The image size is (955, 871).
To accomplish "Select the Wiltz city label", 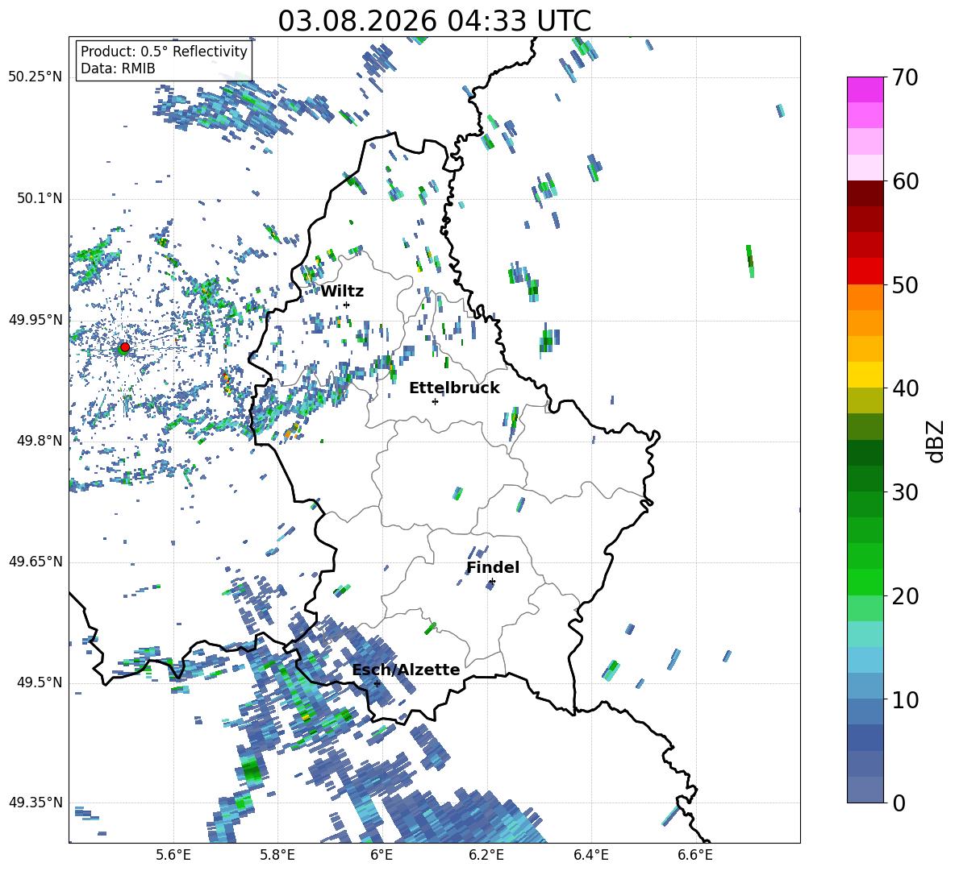I will pos(342,292).
